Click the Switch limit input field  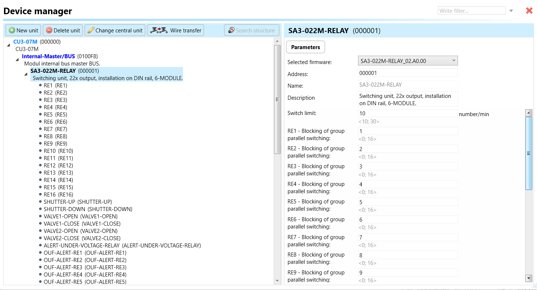[x=407, y=114]
